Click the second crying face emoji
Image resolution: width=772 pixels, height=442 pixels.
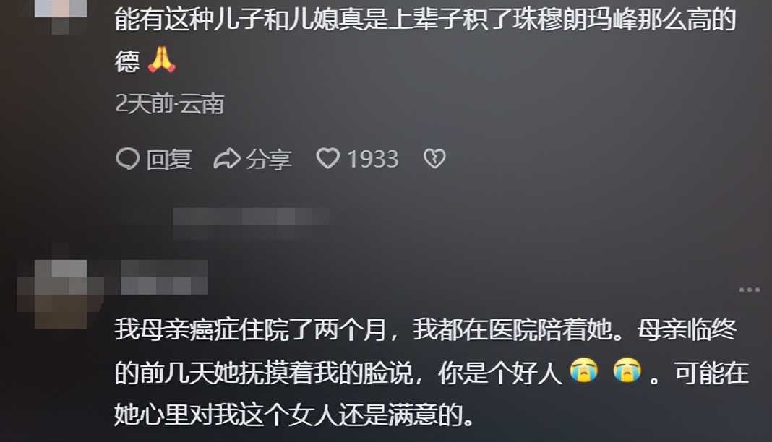click(627, 370)
